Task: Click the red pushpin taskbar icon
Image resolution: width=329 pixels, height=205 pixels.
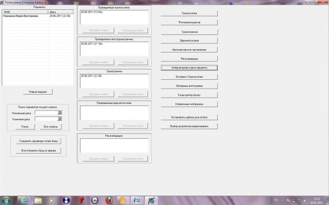Action: click(x=81, y=201)
